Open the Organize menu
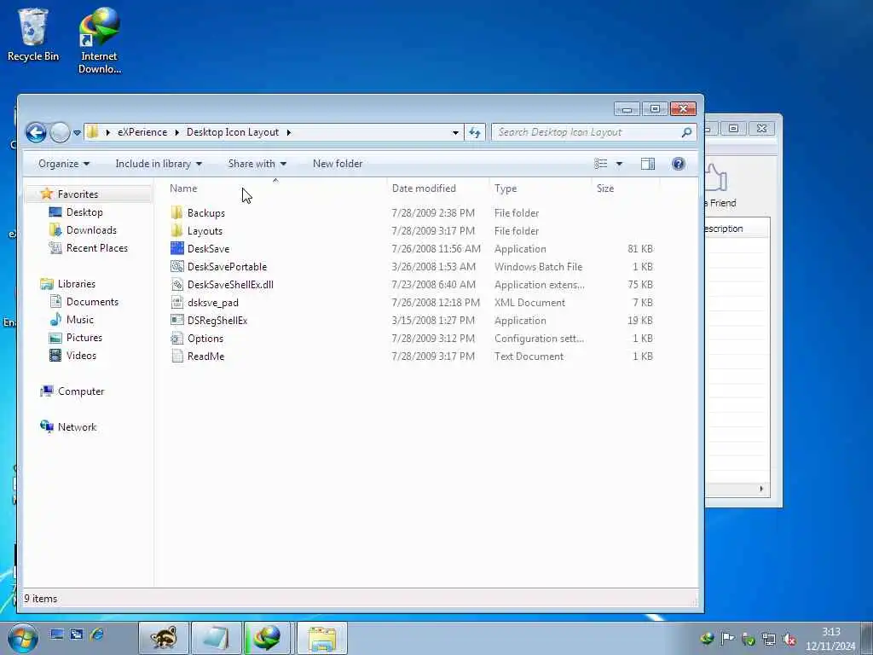This screenshot has width=873, height=655. [x=64, y=164]
